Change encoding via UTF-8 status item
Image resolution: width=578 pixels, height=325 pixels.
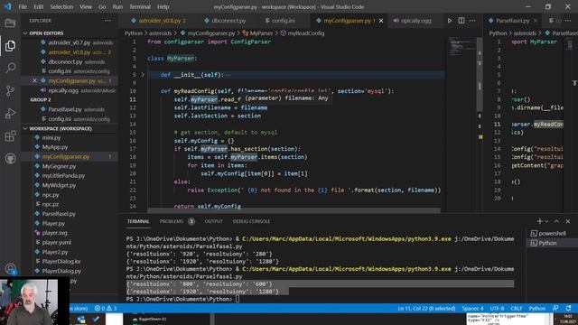tap(497, 308)
